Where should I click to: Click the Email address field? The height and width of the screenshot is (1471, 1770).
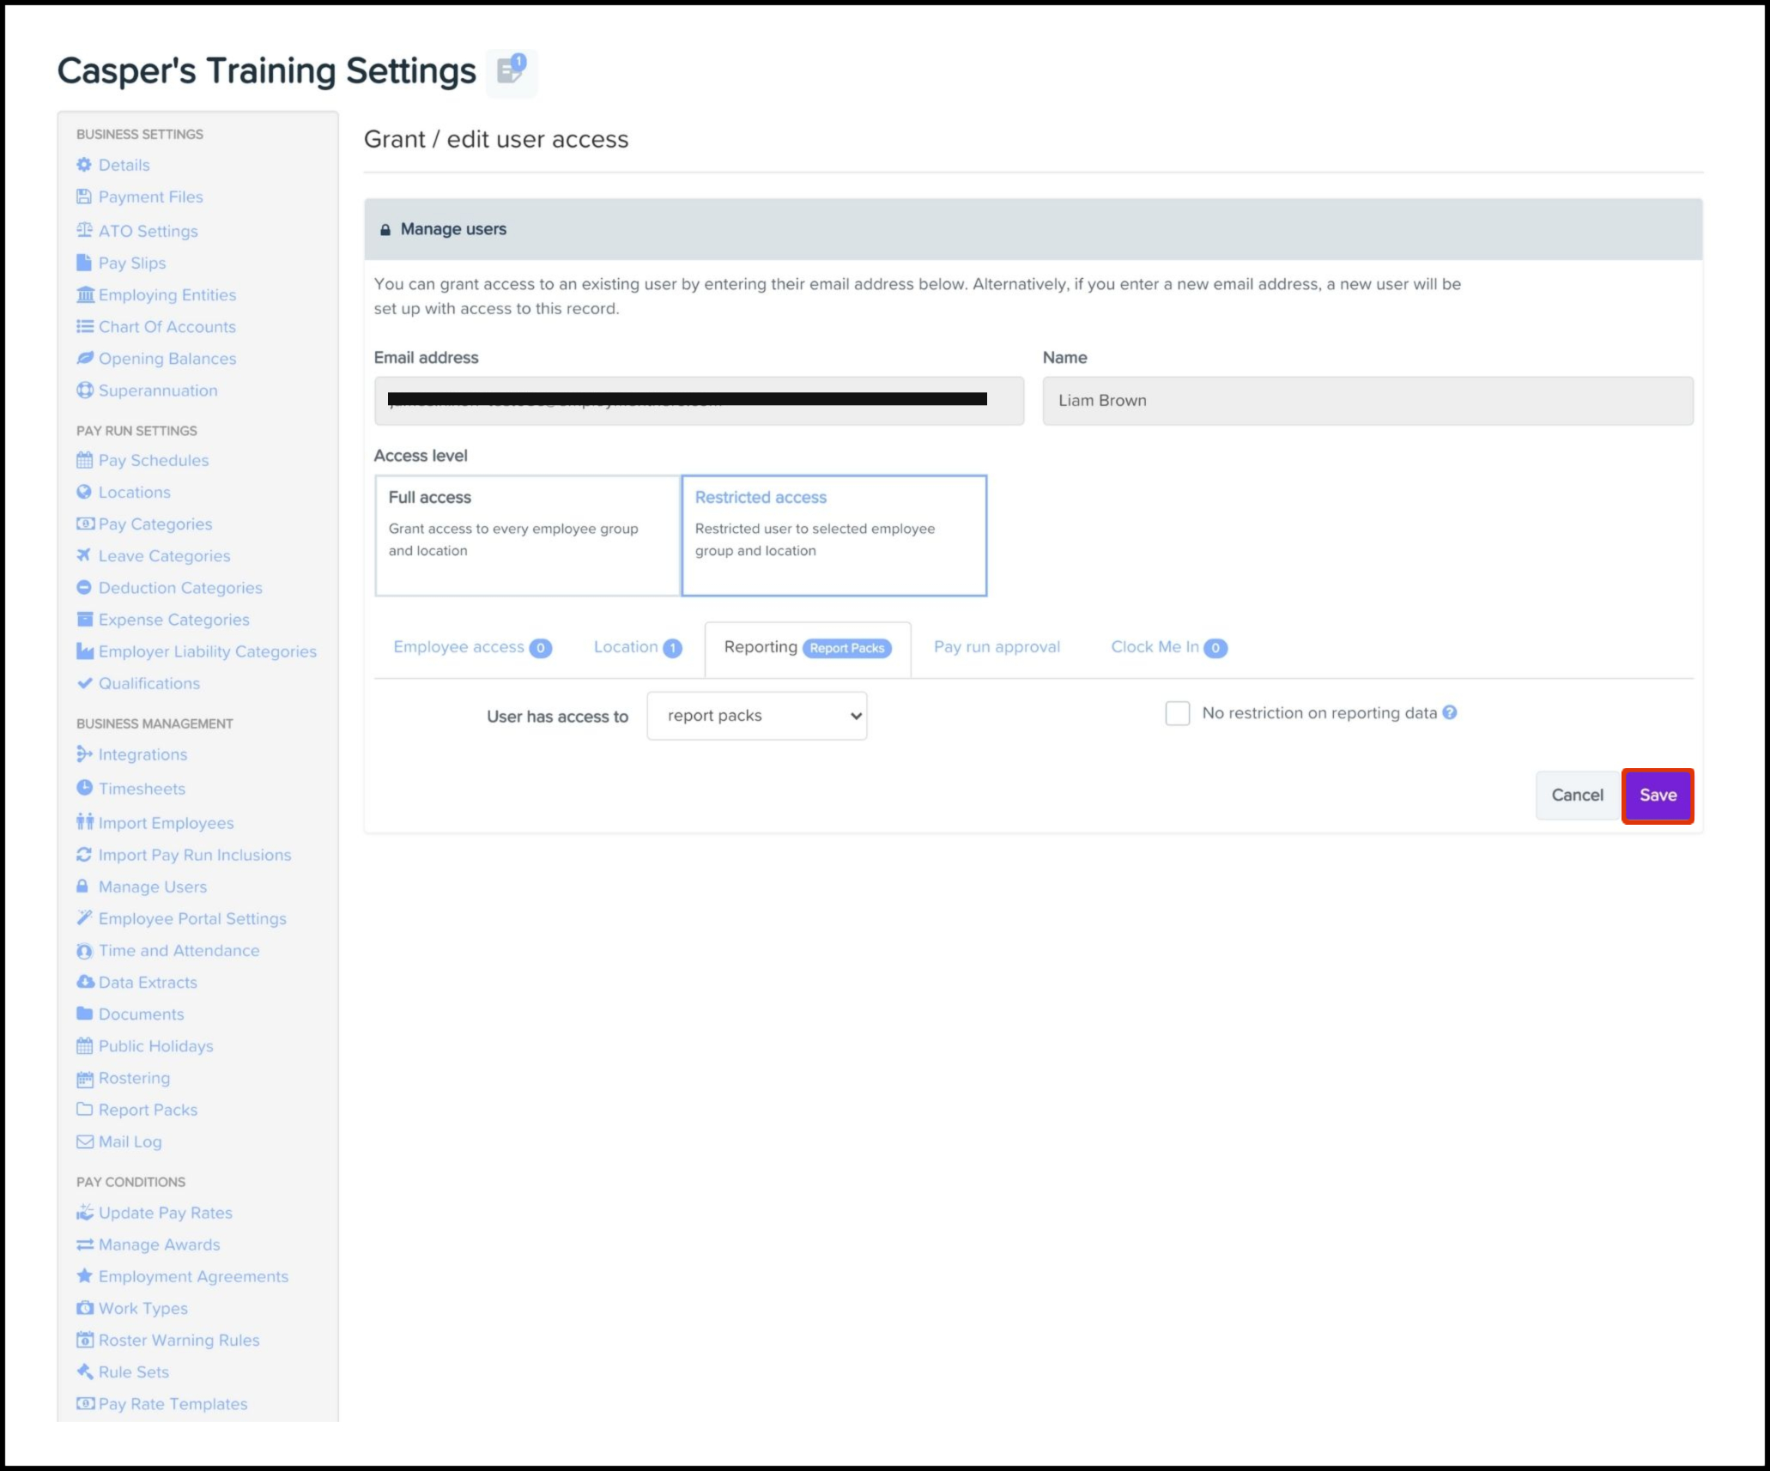pyautogui.click(x=698, y=401)
